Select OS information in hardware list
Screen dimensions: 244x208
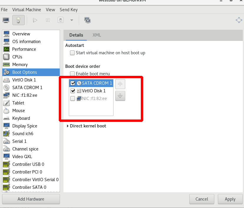31,42
